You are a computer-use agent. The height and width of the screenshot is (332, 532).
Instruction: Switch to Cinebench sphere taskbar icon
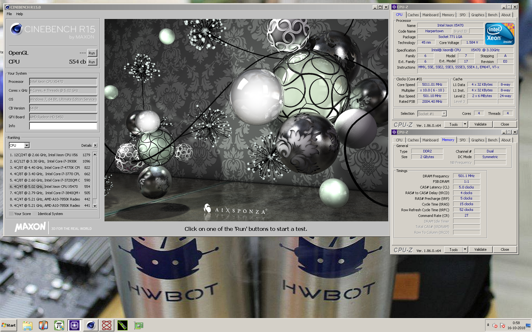[x=91, y=325]
